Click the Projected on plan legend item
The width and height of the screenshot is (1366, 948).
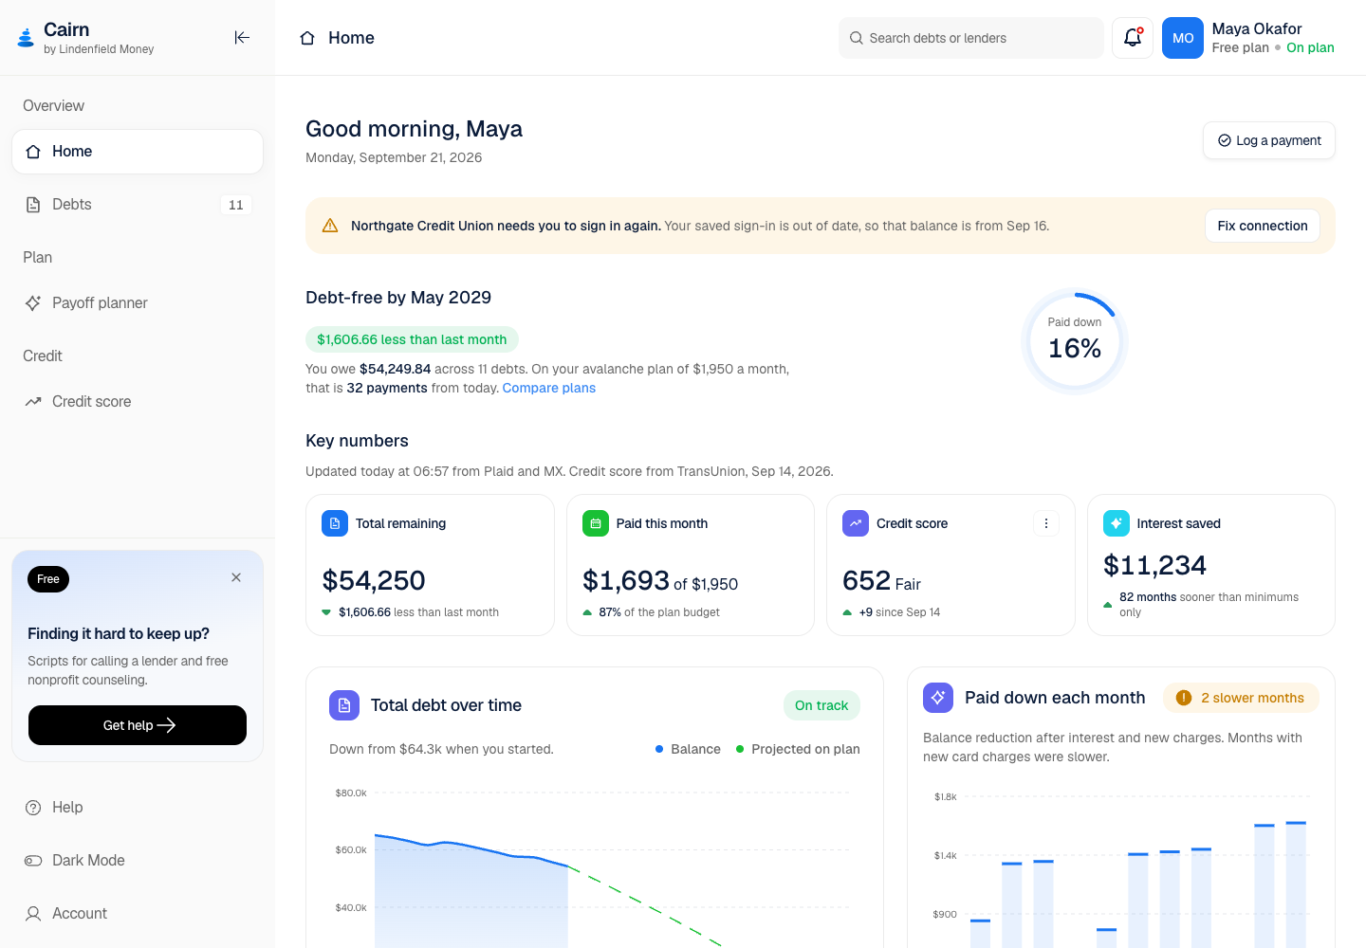tap(798, 749)
